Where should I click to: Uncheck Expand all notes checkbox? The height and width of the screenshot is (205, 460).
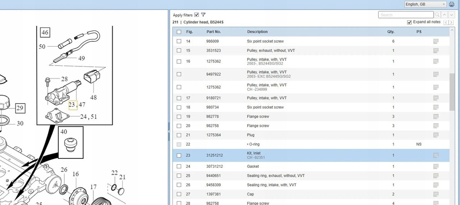coord(409,22)
